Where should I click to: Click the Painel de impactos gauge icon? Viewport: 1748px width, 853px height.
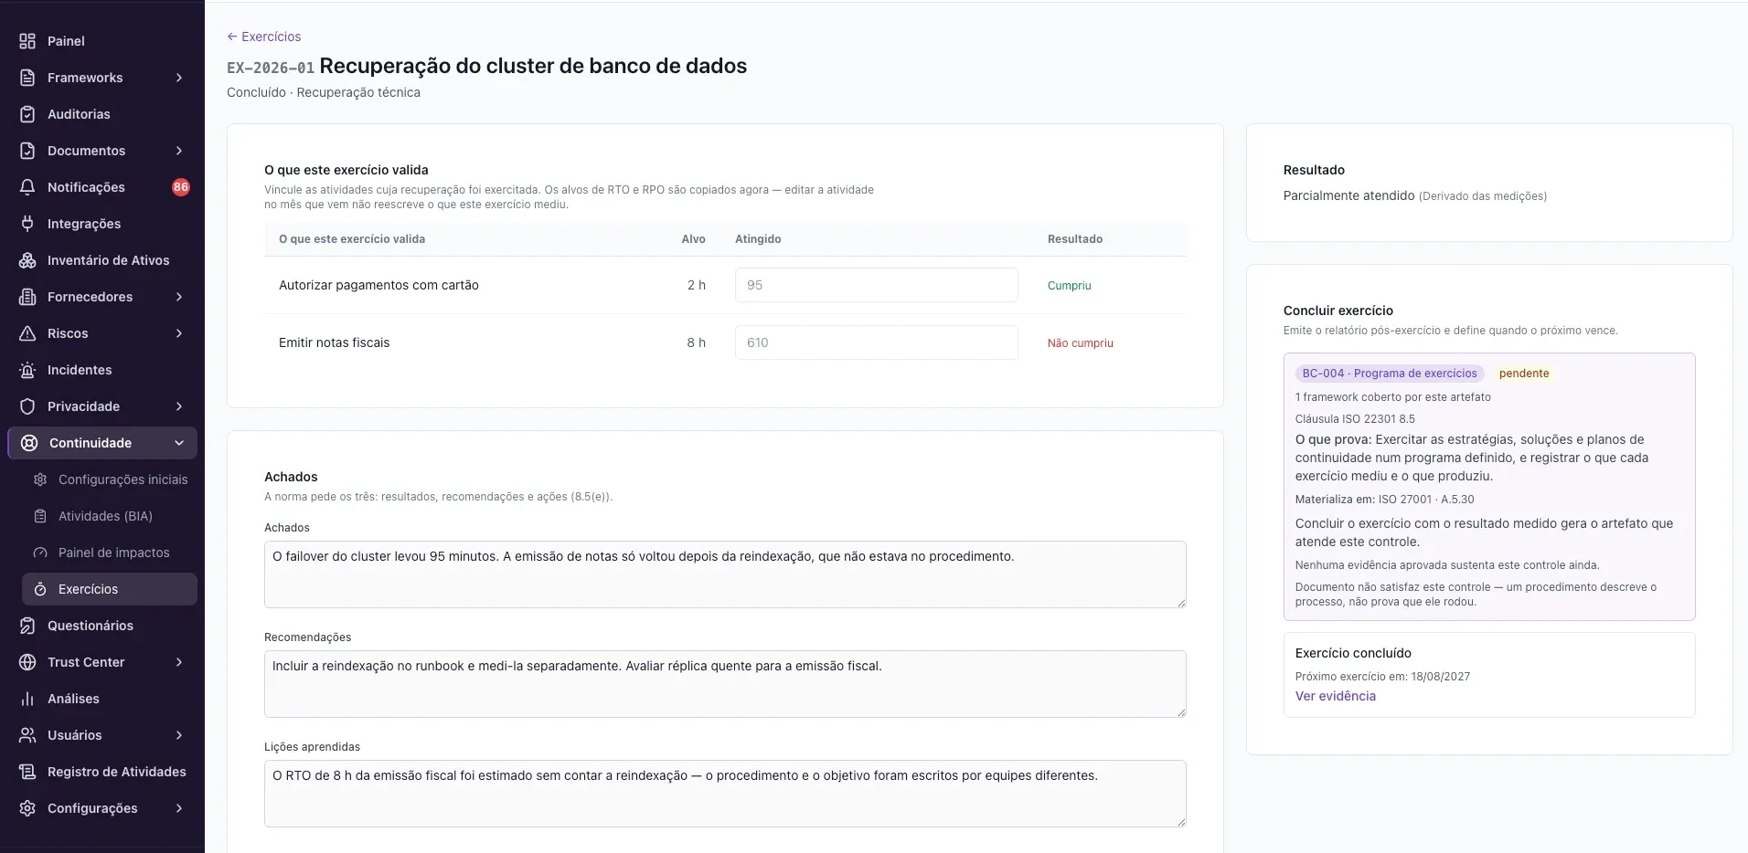40,553
